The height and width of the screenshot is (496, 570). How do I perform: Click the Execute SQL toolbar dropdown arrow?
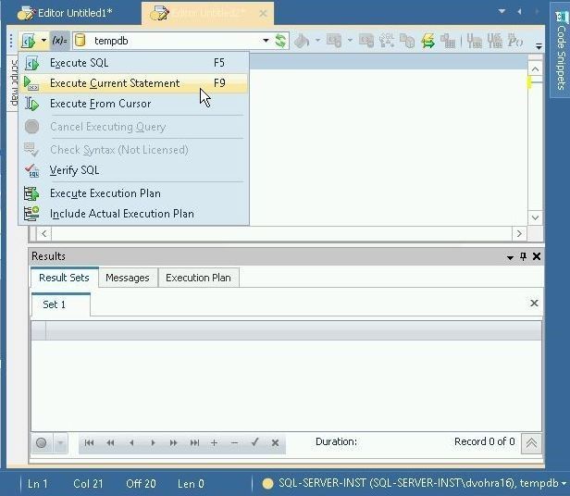pyautogui.click(x=43, y=41)
